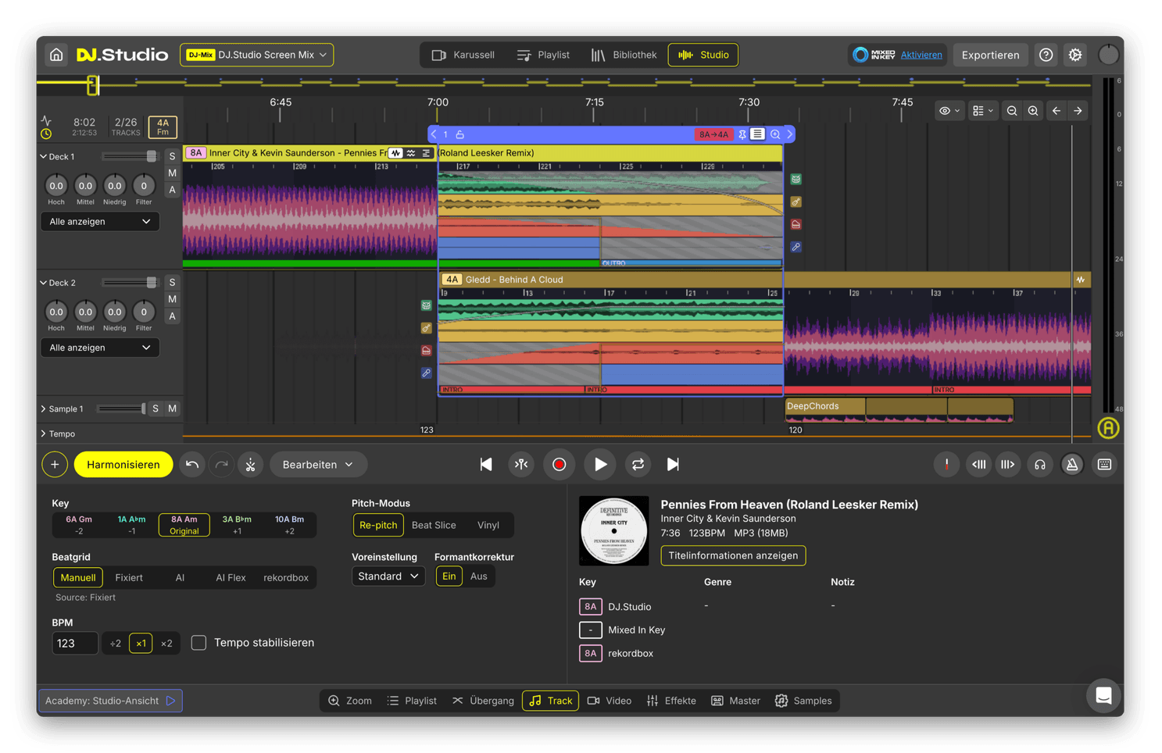The height and width of the screenshot is (753, 1162).
Task: Click the split/cut scissors icon
Action: [250, 465]
